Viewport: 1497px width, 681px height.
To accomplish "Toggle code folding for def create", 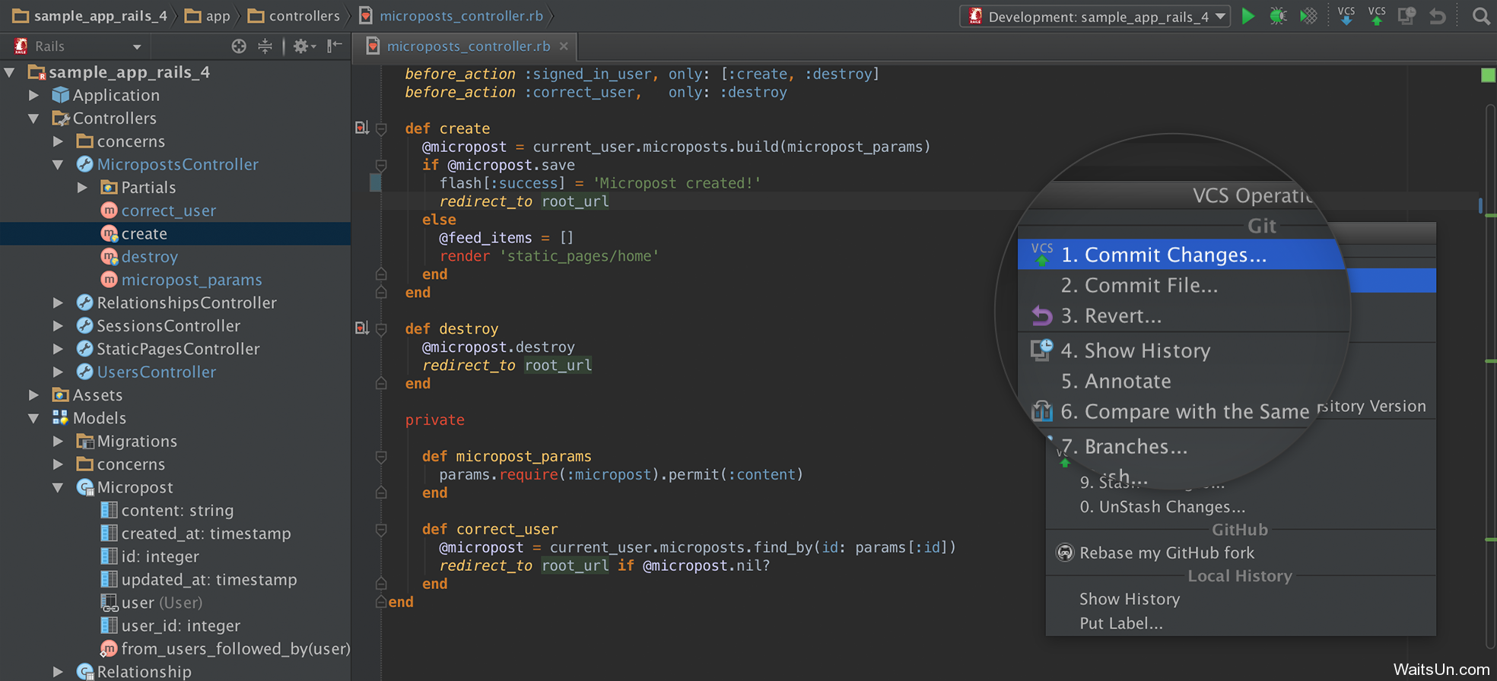I will (381, 129).
